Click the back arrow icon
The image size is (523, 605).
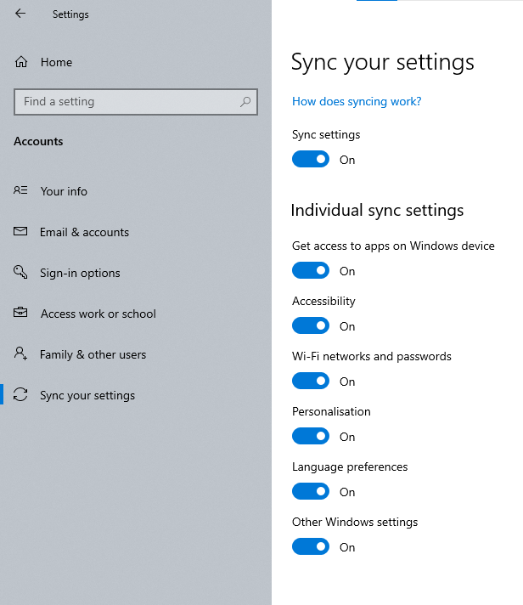point(20,14)
